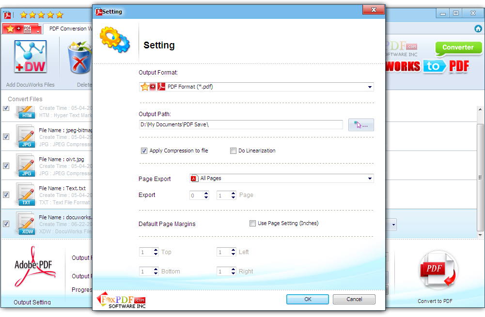Viewport: 485px width, 317px height.
Task: Click the file list vertical scrollbar
Action: [480, 172]
